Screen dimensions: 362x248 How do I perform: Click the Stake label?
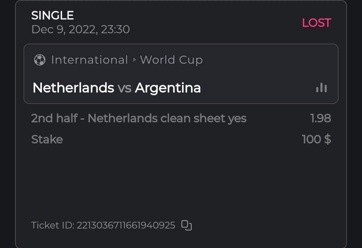coord(47,139)
